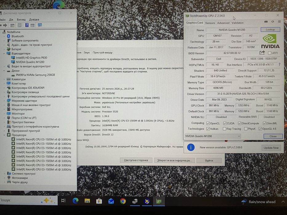Toggle the CUDA checkbox
This screenshot has height=215, width=287.
(x=225, y=123)
